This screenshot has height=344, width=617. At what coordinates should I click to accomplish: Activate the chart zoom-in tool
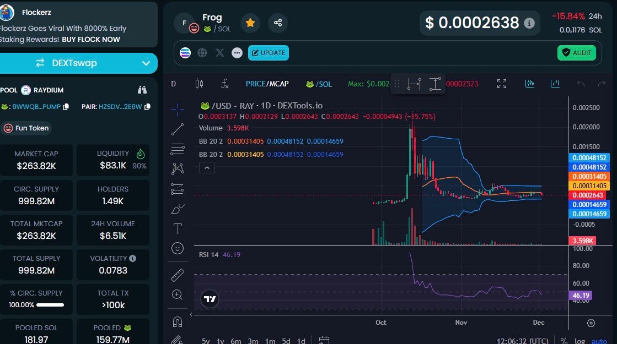click(x=178, y=294)
